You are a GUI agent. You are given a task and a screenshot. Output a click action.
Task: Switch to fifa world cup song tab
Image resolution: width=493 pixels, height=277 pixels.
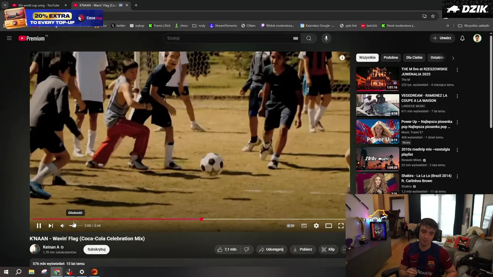[x=39, y=5]
